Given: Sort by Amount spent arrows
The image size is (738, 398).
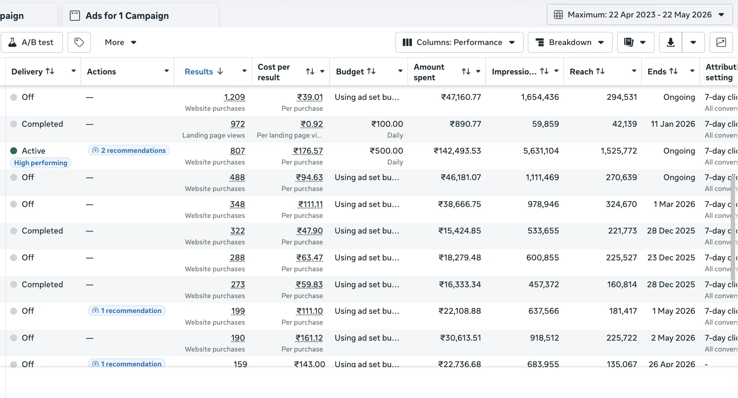Looking at the screenshot, I should coord(466,72).
